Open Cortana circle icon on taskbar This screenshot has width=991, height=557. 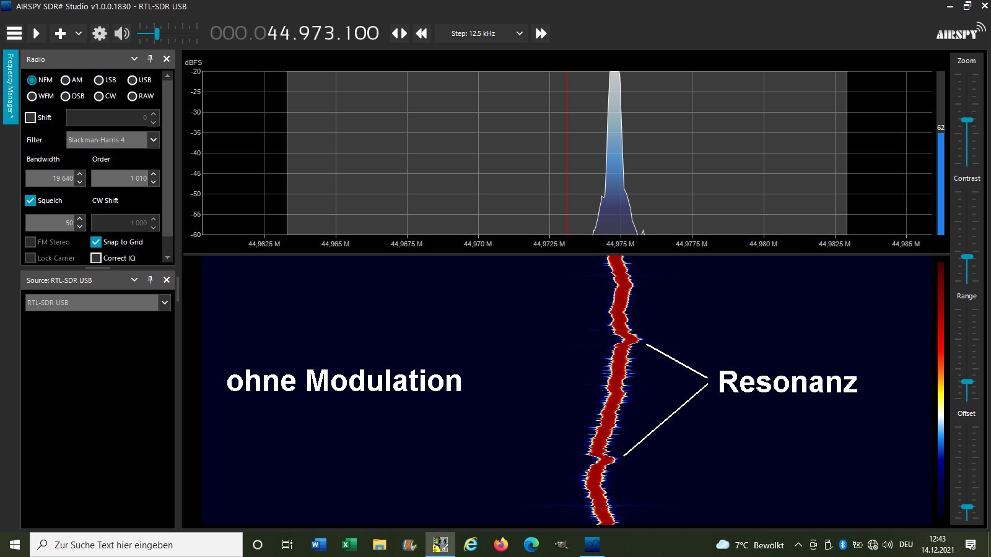tap(258, 545)
